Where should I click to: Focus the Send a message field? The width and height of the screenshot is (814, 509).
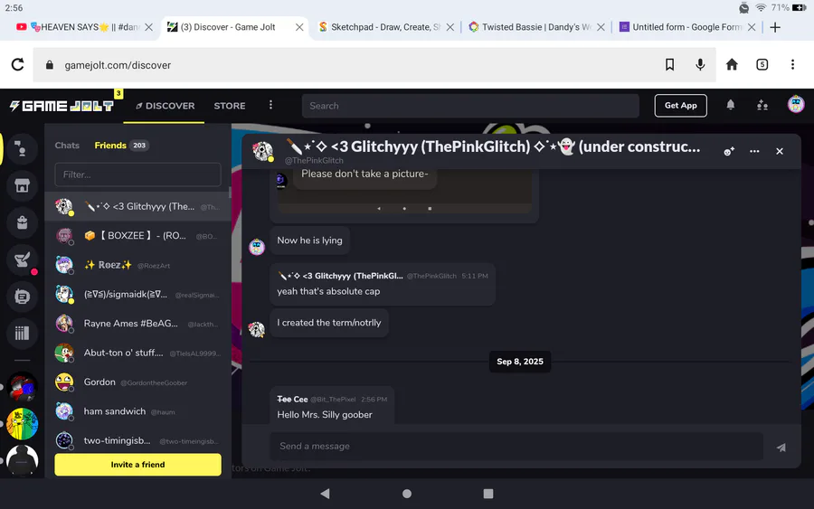tap(516, 447)
